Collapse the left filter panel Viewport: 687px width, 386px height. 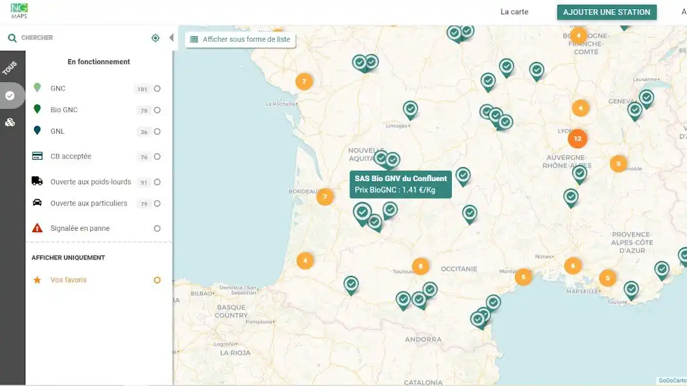[171, 37]
